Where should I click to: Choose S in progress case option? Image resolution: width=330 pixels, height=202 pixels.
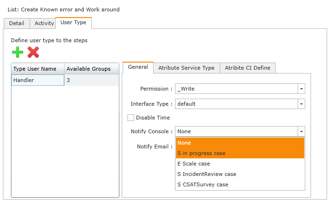point(240,153)
